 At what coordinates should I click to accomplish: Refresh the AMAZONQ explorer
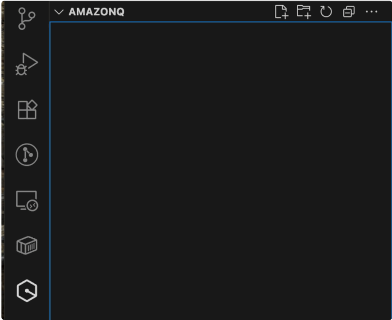click(326, 12)
